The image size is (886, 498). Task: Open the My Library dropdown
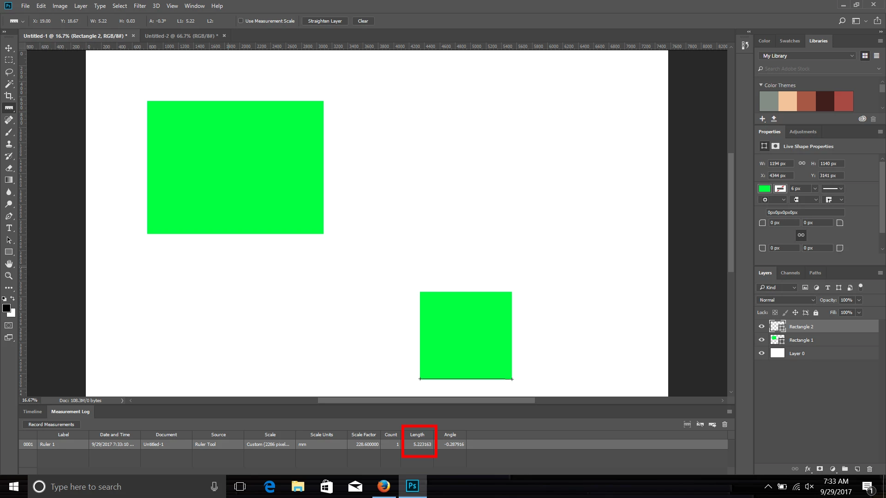[x=808, y=56]
